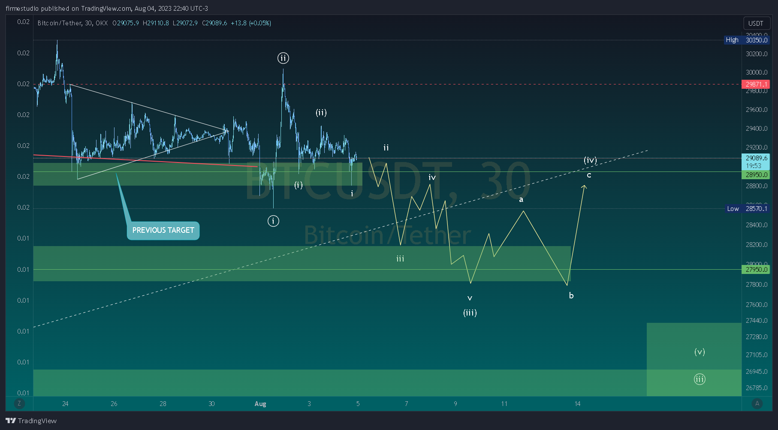
Task: Click the (i) wave label below candles
Action: (x=299, y=185)
